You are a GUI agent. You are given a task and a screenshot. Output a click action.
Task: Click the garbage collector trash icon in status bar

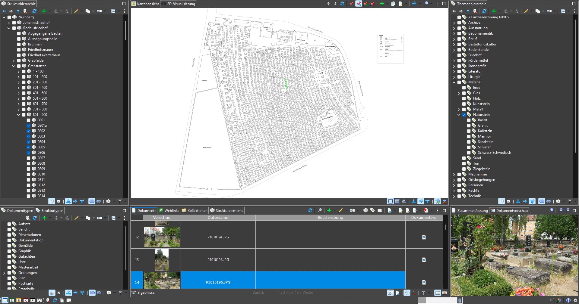click(x=460, y=300)
